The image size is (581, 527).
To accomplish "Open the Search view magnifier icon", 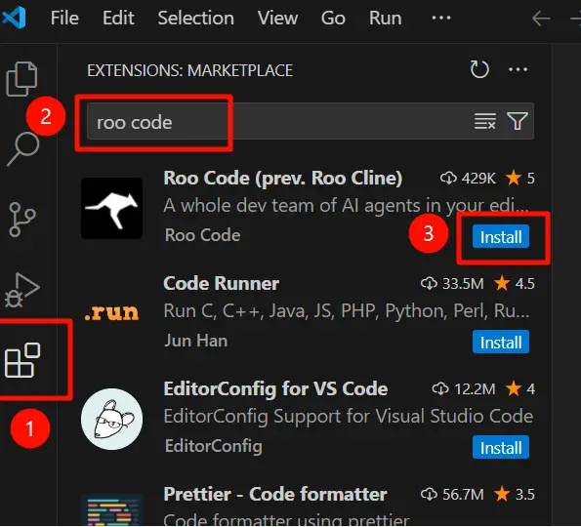I will 23,149.
